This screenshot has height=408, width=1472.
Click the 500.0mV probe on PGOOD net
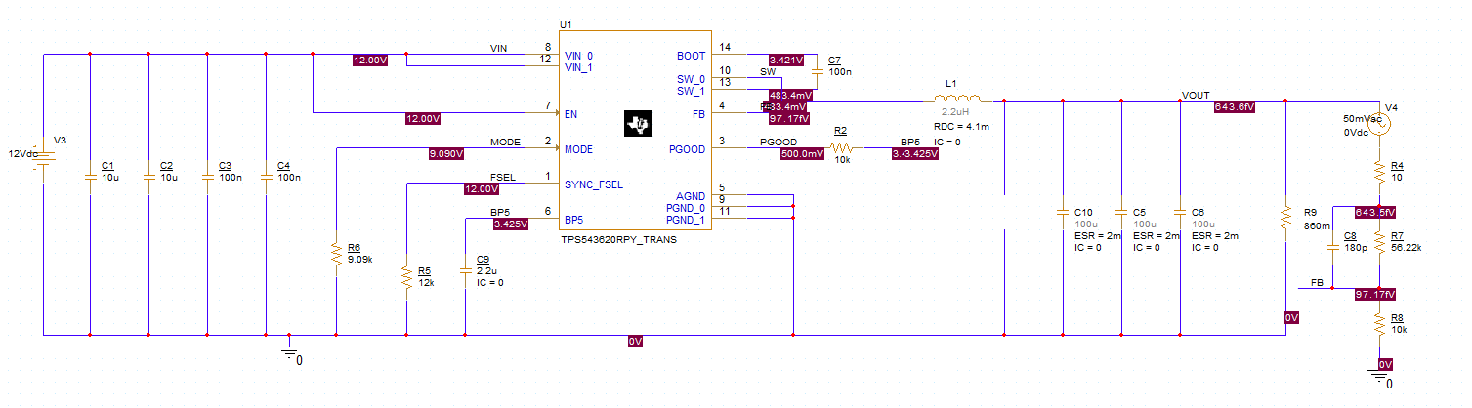tap(801, 153)
